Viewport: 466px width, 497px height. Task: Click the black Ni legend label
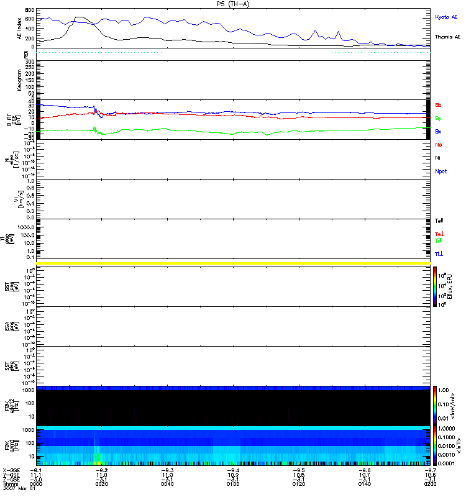point(438,158)
